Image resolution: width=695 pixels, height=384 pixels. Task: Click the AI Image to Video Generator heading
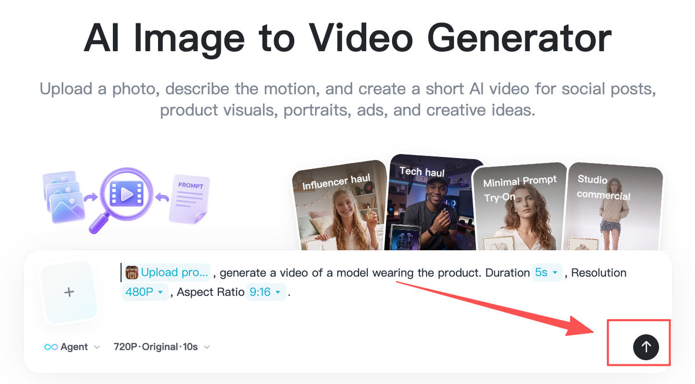coord(348,38)
